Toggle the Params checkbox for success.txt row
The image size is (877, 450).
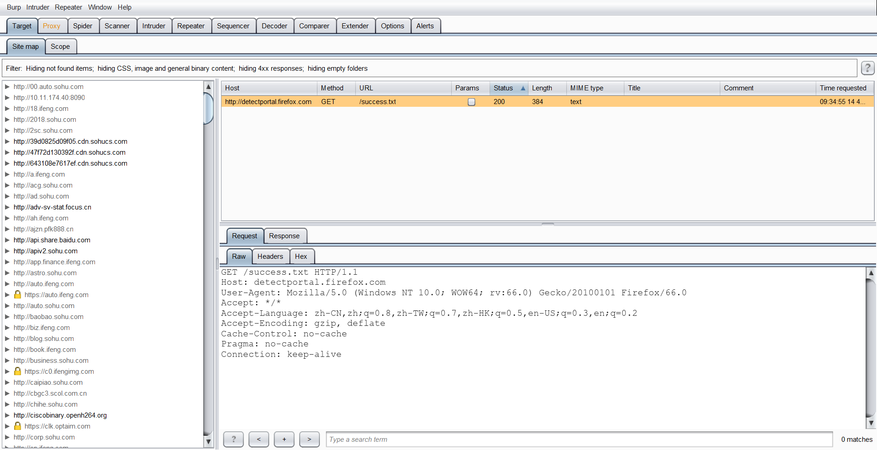tap(471, 102)
